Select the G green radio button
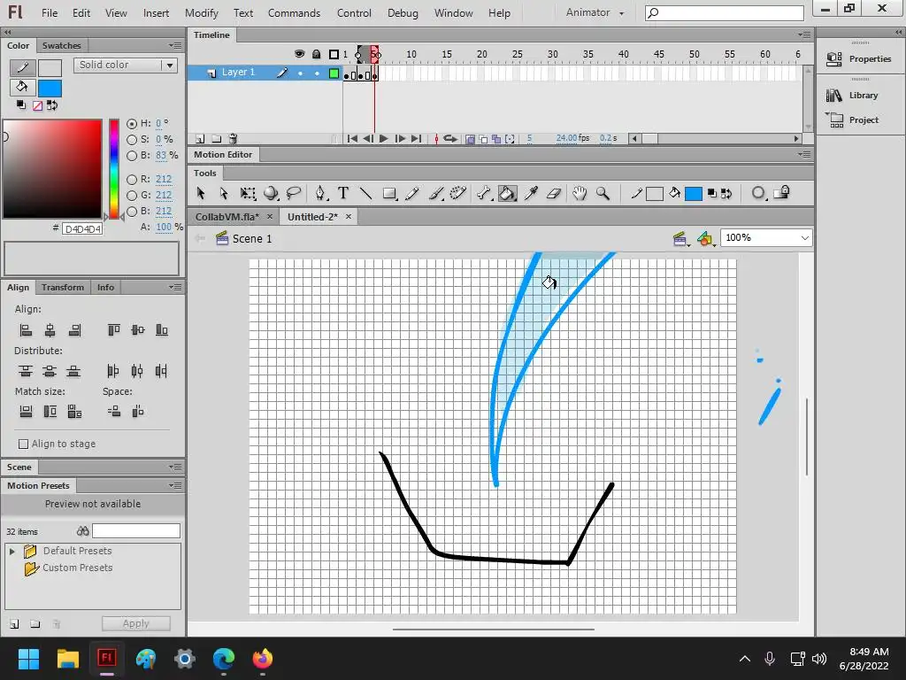The width and height of the screenshot is (906, 680). coord(132,196)
